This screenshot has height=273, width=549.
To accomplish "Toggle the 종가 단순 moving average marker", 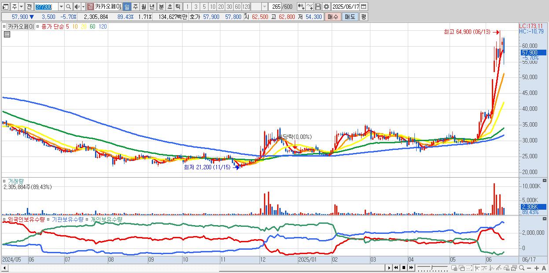I will (x=39, y=26).
